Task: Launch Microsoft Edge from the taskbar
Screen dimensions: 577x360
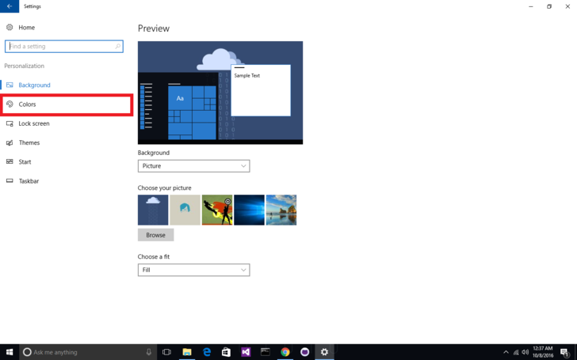Action: 207,352
